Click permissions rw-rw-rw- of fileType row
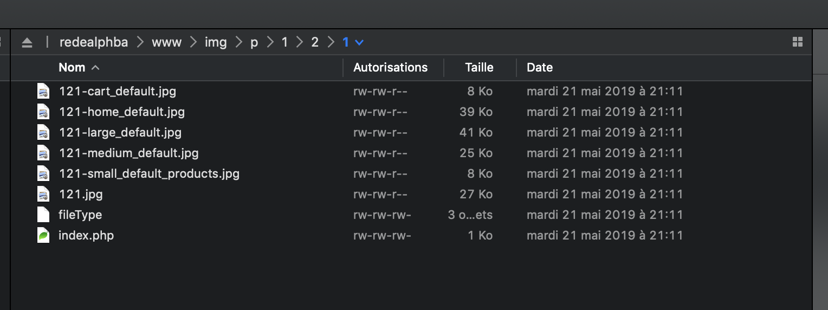This screenshot has width=828, height=310. (x=382, y=215)
